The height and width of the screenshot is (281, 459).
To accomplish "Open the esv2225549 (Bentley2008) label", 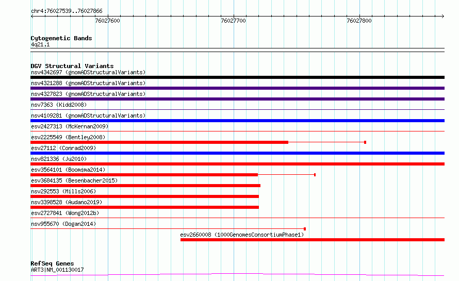I will (68, 137).
